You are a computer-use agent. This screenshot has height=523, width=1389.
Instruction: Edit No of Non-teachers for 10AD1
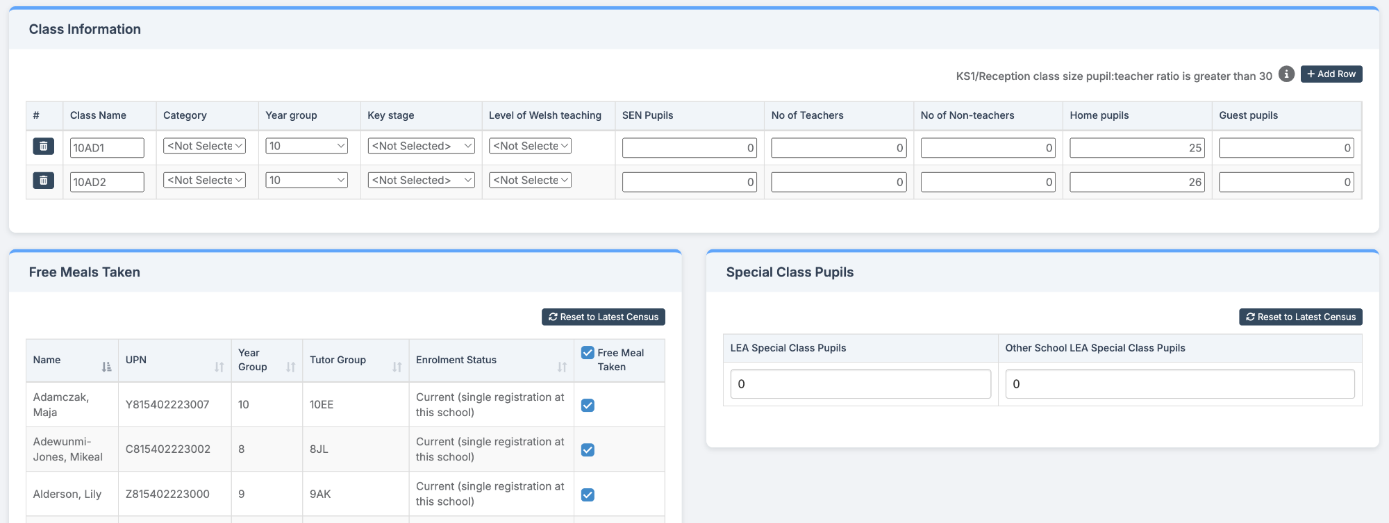point(988,147)
